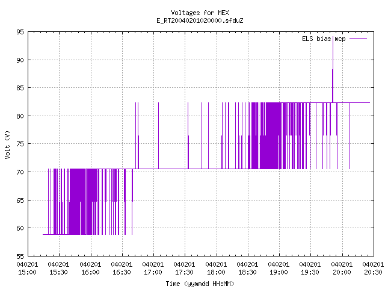This screenshot has height=289, width=385.
Task: Select the filename E_RT20040201020000.sfduZ subtitle
Action: click(x=200, y=20)
